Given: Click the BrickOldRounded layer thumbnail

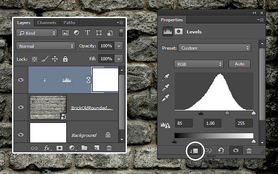Looking at the screenshot, I should (x=48, y=107).
